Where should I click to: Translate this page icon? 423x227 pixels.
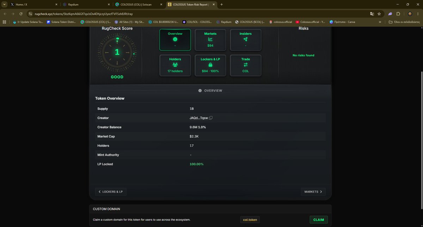pyautogui.click(x=372, y=14)
